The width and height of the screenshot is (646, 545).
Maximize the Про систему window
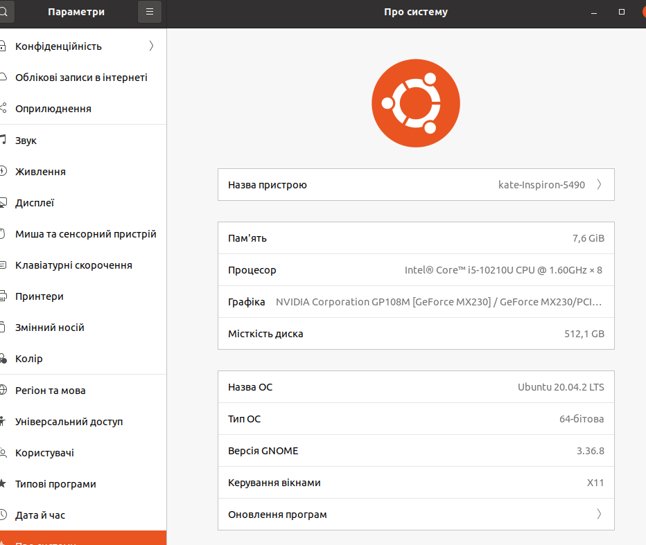click(622, 12)
